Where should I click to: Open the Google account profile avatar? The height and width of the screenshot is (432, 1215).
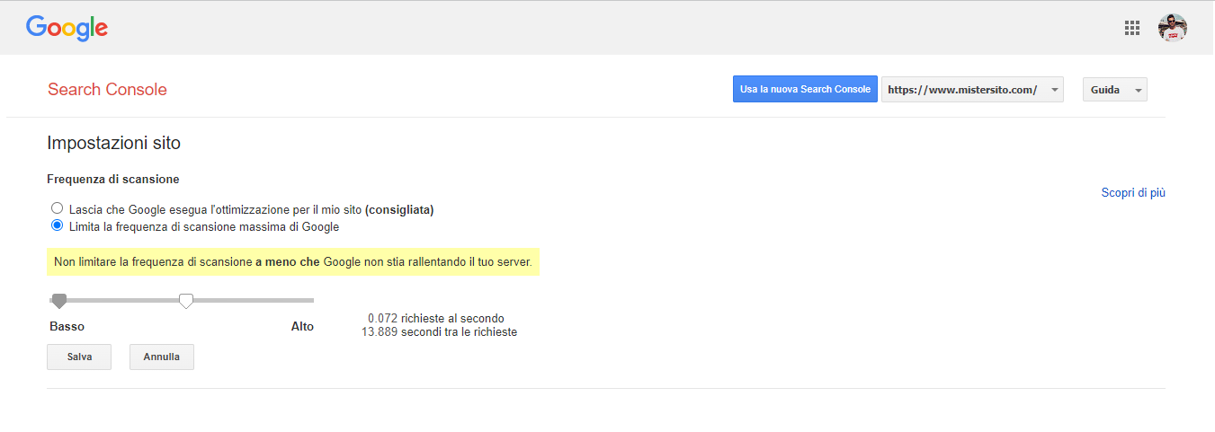(1173, 28)
